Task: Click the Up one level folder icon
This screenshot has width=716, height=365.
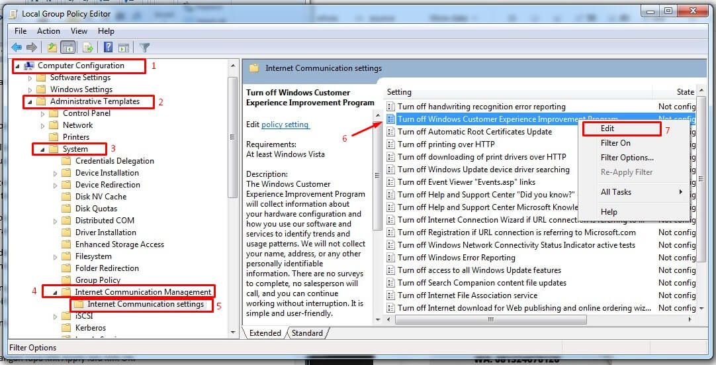Action: point(52,47)
